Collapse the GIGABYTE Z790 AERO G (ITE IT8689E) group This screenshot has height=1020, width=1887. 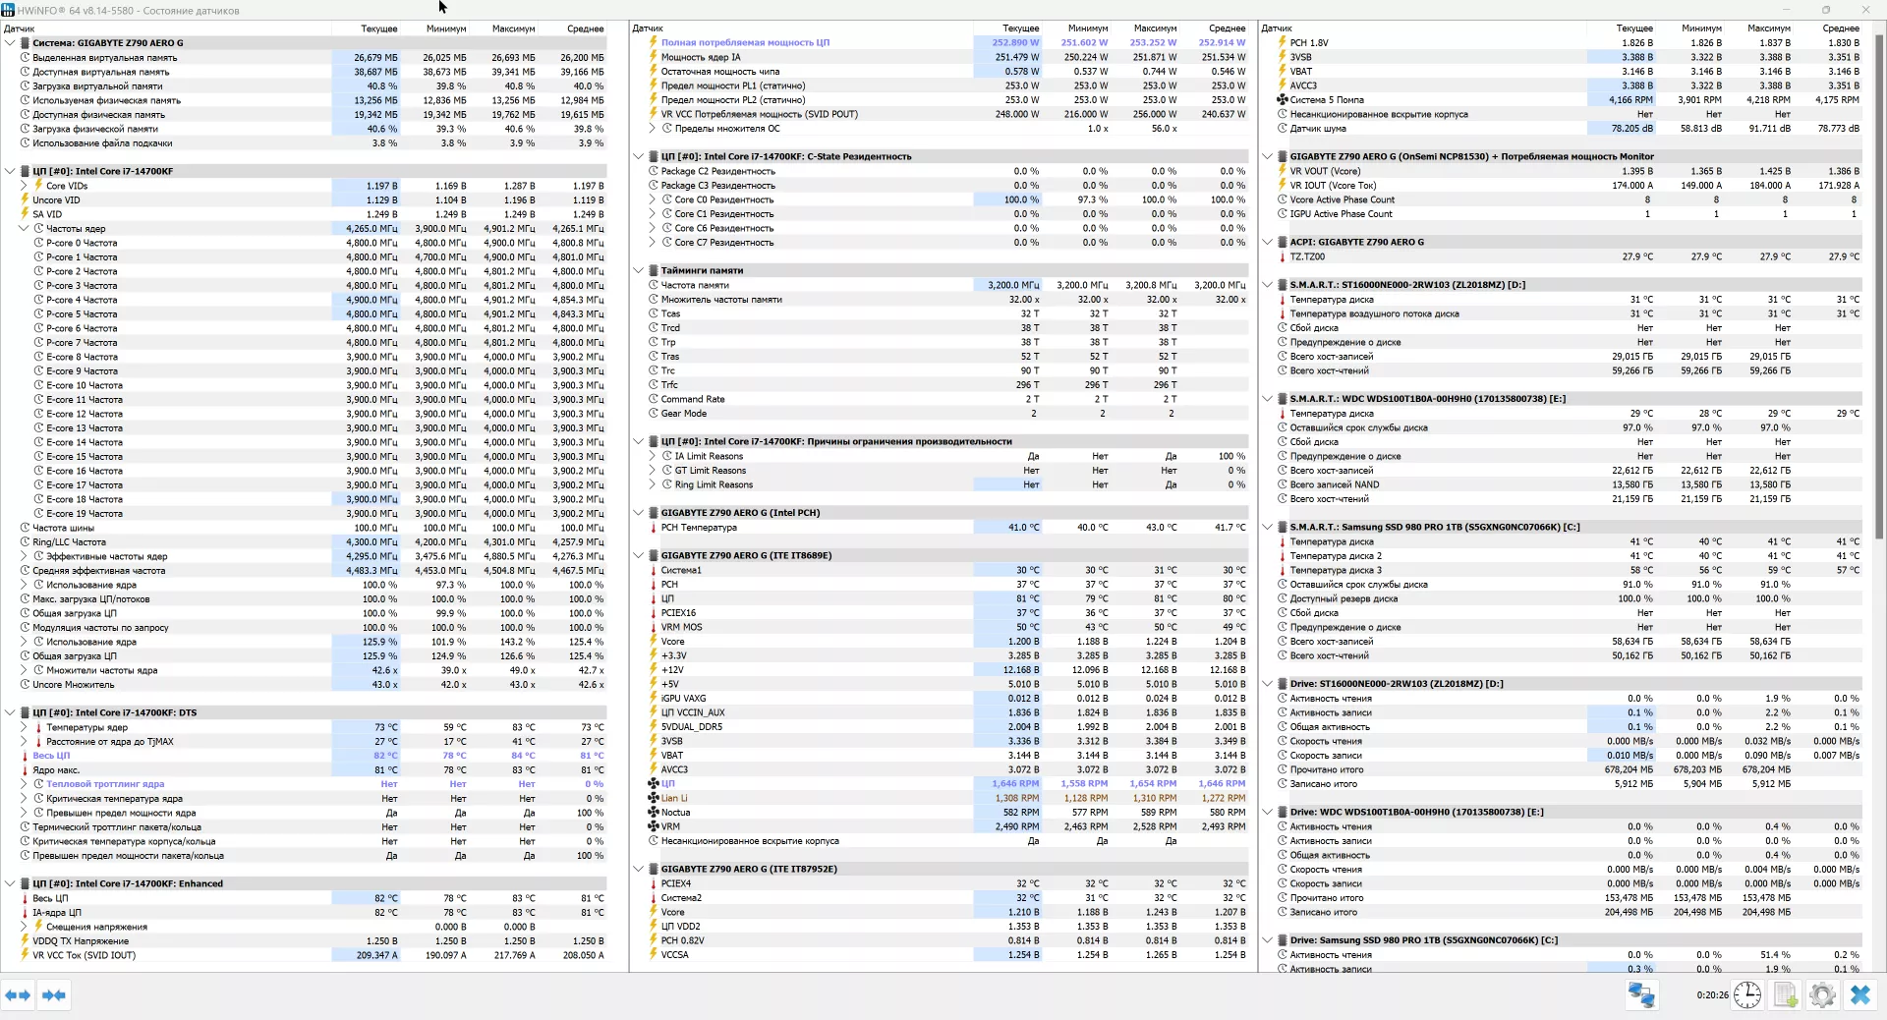(639, 556)
